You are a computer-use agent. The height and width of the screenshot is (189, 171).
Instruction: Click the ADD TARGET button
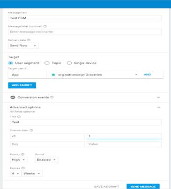(x=22, y=85)
